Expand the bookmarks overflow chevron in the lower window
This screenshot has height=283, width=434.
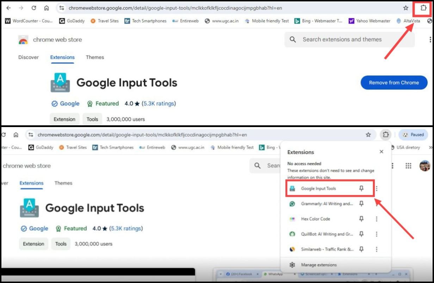pos(430,147)
